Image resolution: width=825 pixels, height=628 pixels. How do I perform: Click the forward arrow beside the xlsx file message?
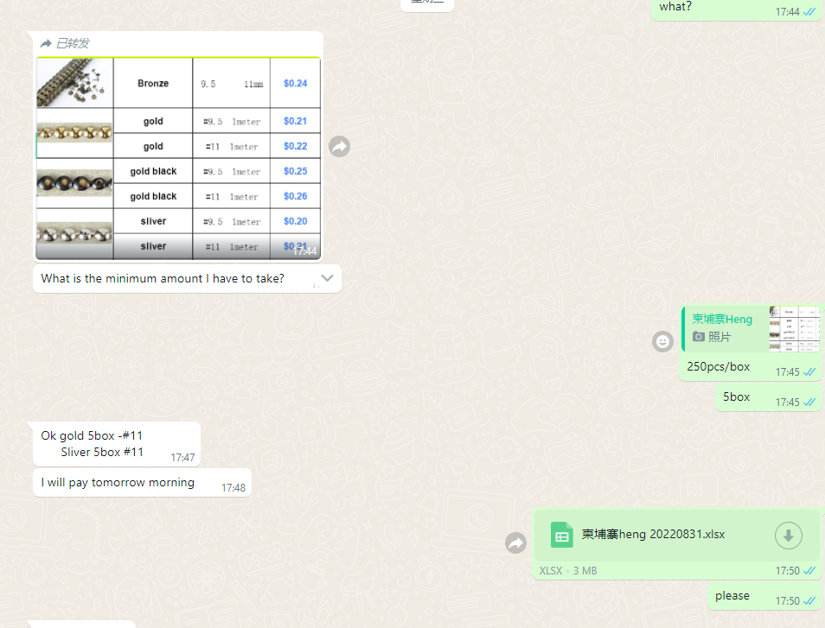point(515,542)
